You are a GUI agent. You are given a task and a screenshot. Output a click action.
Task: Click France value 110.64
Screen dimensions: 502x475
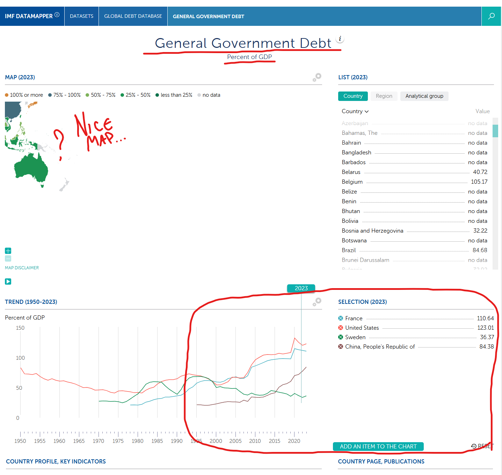[x=485, y=318]
